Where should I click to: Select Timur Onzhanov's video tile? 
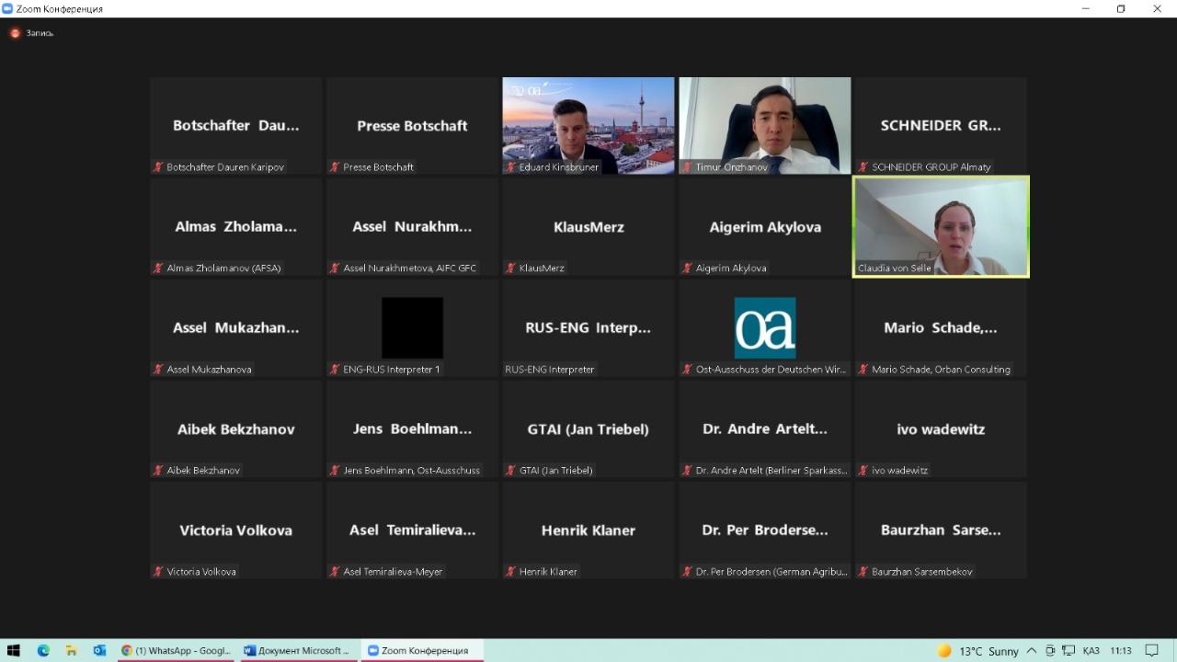[765, 126]
